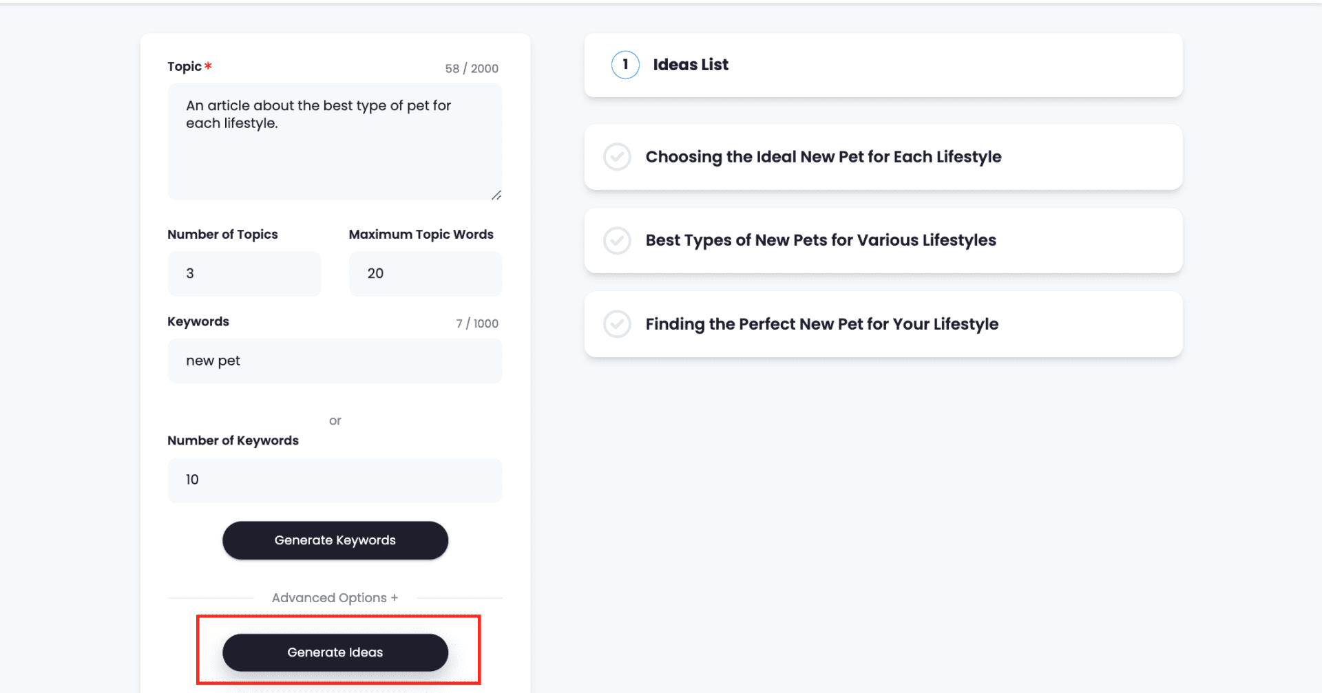Select the checkmark circle beside "Choosing the Ideal New Pet"
The height and width of the screenshot is (693, 1322).
click(617, 157)
